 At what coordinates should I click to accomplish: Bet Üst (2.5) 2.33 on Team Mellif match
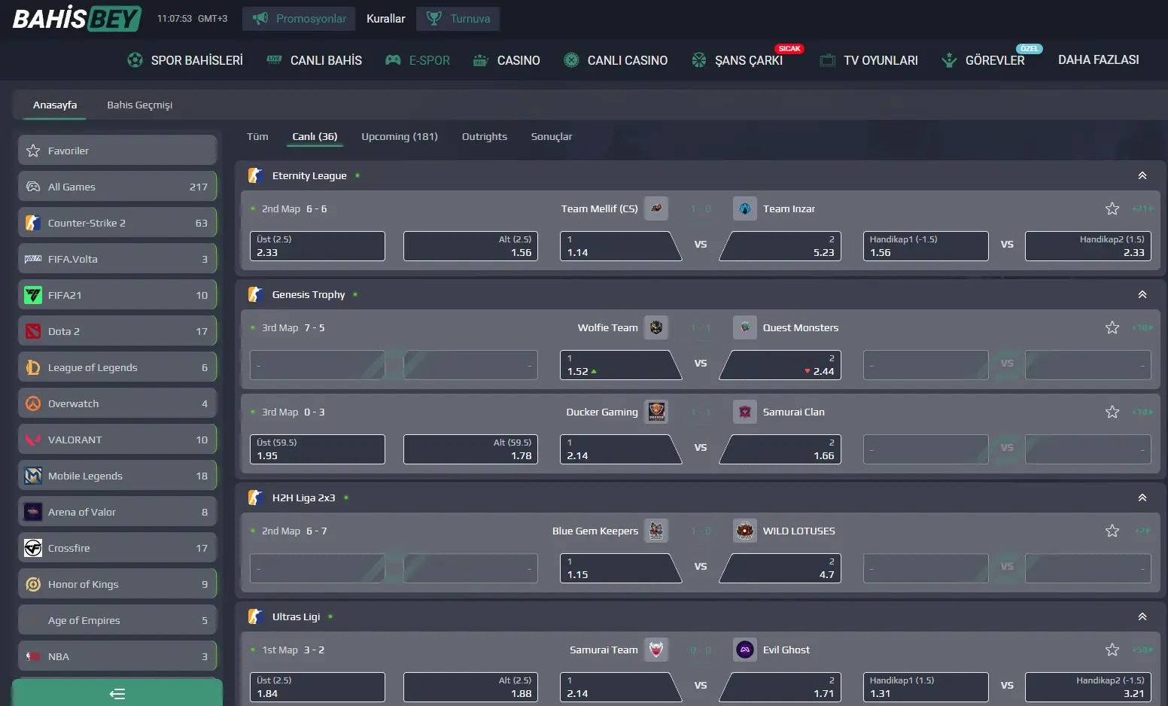click(318, 246)
